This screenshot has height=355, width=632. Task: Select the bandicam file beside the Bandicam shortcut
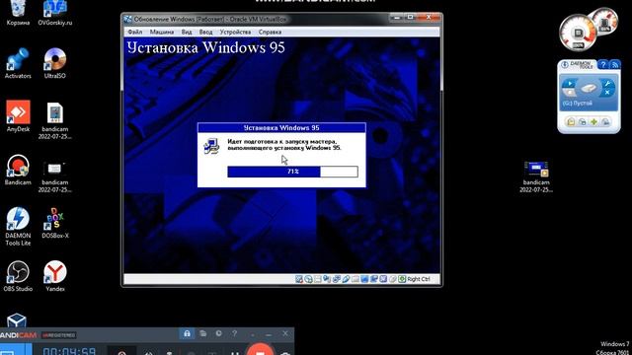pyautogui.click(x=55, y=177)
